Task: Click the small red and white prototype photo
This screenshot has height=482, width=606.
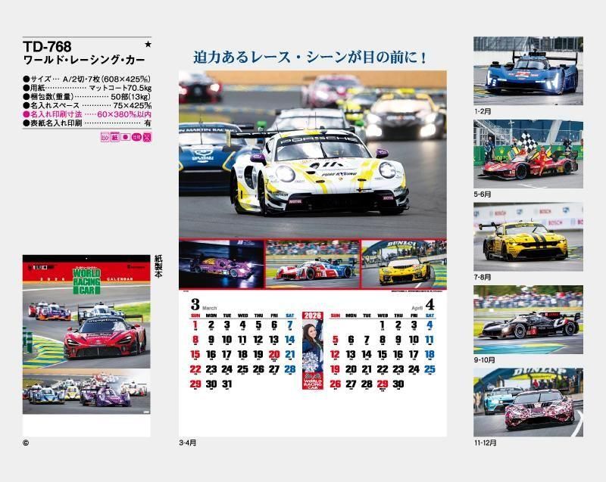Action: click(x=313, y=264)
